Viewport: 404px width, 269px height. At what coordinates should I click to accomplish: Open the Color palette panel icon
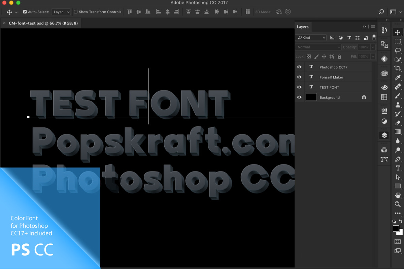pos(384,87)
